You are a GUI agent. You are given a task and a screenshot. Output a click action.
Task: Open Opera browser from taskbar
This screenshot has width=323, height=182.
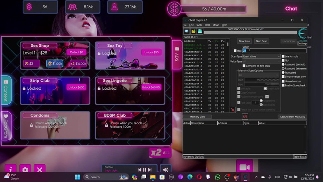coord(199,177)
